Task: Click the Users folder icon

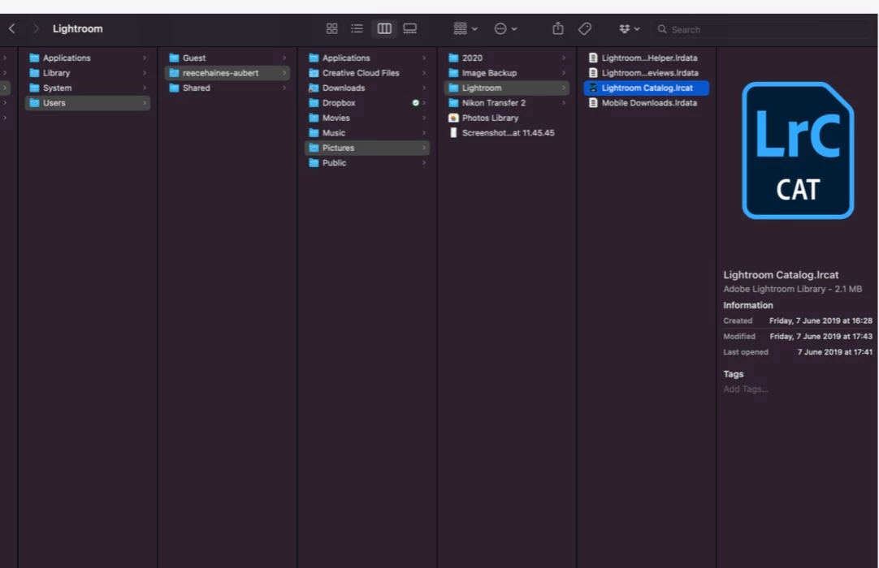Action: pos(35,103)
